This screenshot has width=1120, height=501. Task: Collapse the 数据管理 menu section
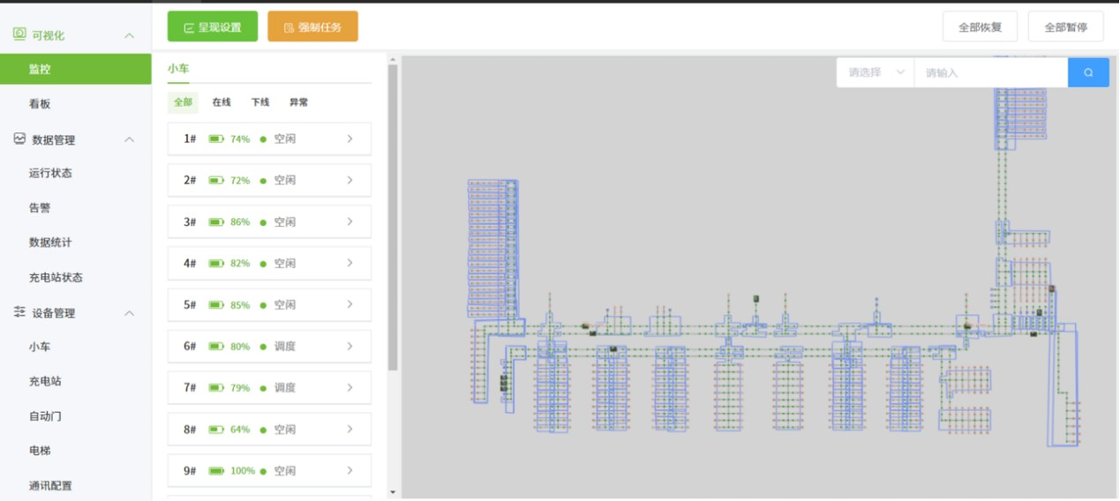coord(129,139)
